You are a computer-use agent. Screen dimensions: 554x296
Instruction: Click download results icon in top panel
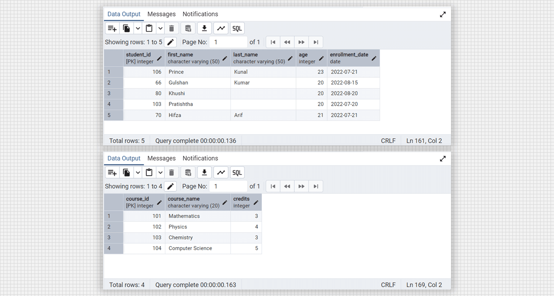204,29
